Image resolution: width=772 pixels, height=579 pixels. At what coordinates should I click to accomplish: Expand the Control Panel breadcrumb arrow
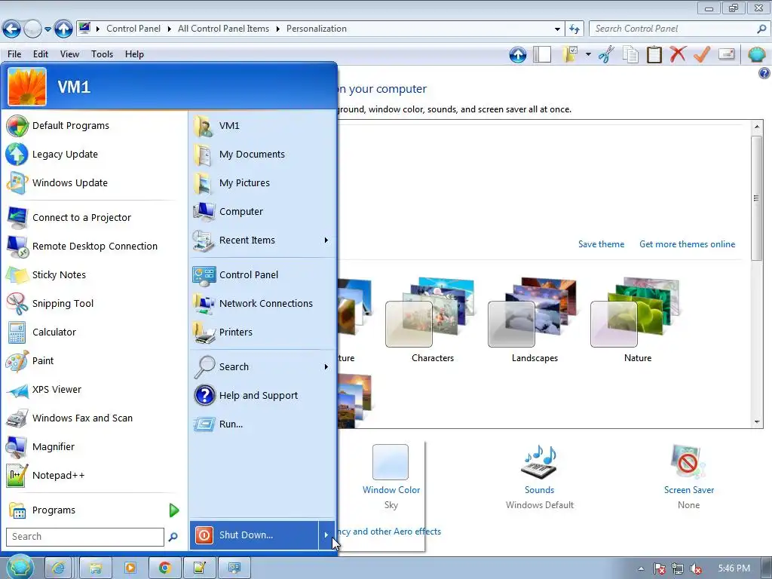[x=169, y=29]
